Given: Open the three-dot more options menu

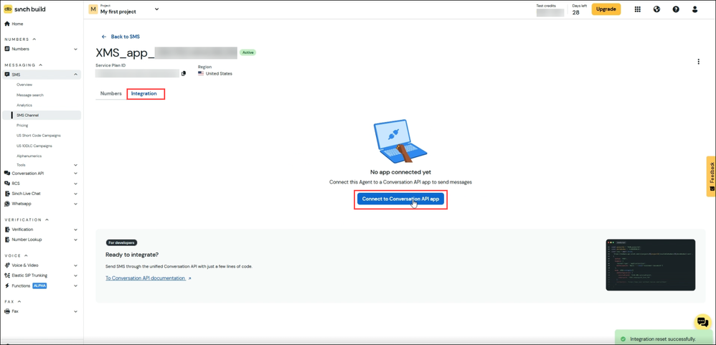Looking at the screenshot, I should (698, 62).
